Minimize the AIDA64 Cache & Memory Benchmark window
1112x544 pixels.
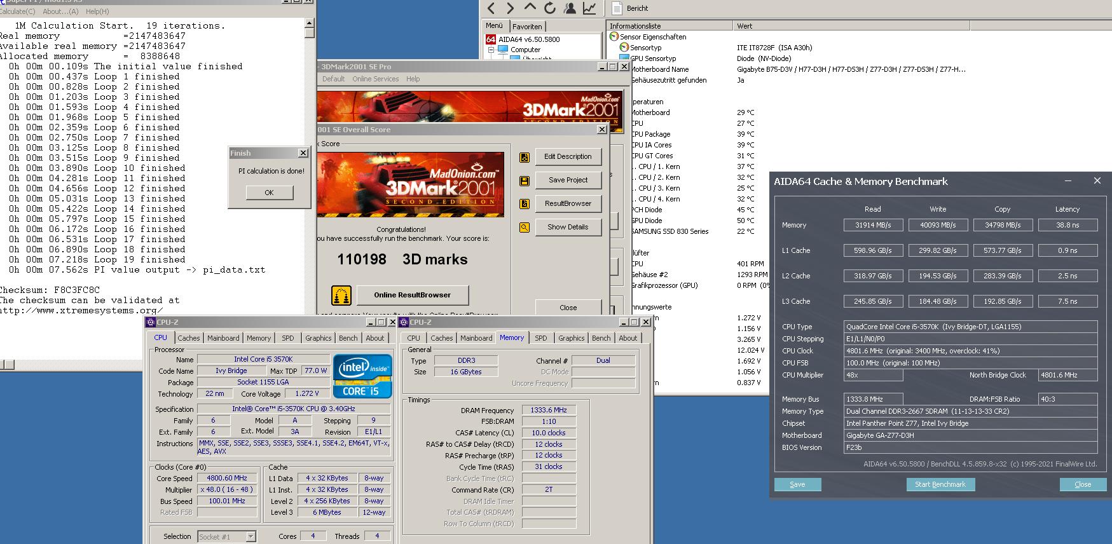coord(1069,181)
